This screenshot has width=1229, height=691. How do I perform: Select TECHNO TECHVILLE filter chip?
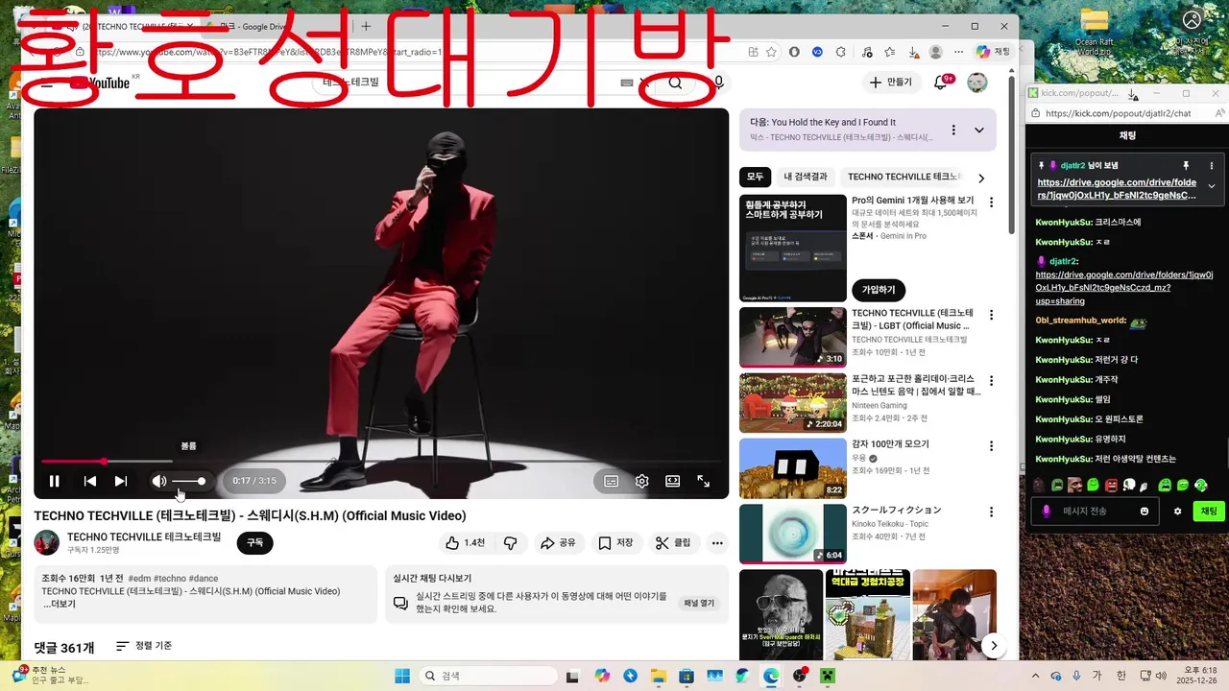point(904,177)
